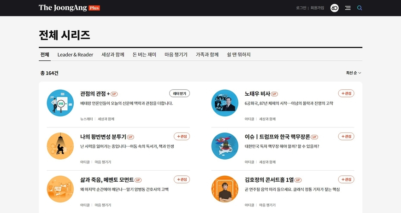This screenshot has width=401, height=213.
Task: Click 마음 챙기기 tag under 삶과 죽음, 메멘토 모먼트
Action: point(103,205)
